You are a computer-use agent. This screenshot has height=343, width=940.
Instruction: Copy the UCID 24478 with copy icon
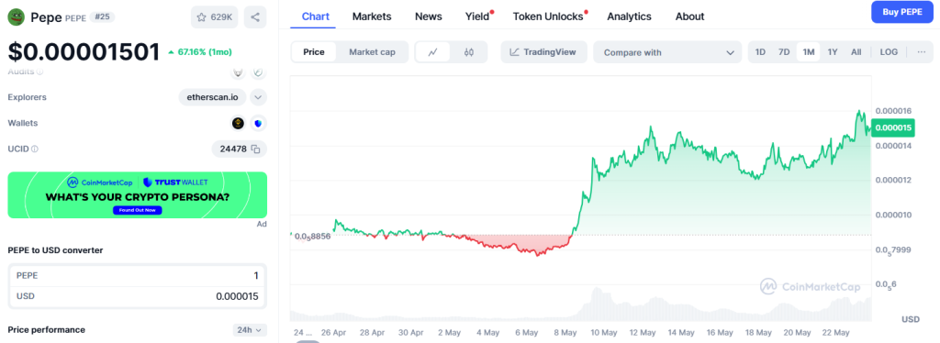click(x=255, y=149)
